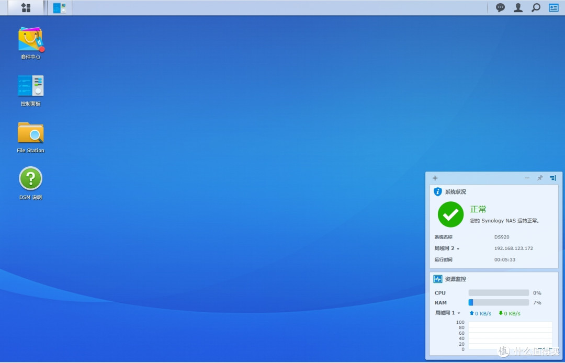Open 套件中心 Package Center desktop icon
Screen dimensions: 565x363
tap(31, 43)
